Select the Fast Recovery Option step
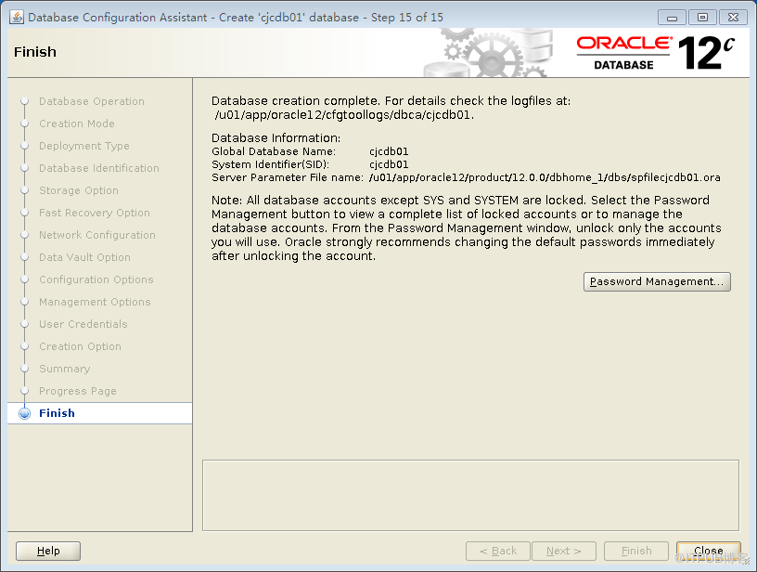757x572 pixels. point(95,213)
